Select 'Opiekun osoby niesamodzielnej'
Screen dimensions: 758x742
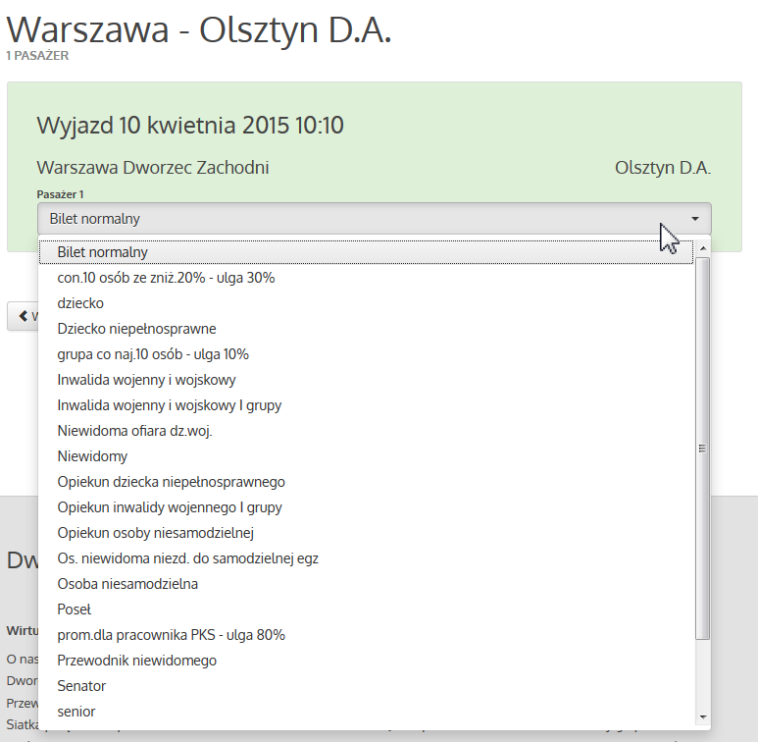(366, 533)
